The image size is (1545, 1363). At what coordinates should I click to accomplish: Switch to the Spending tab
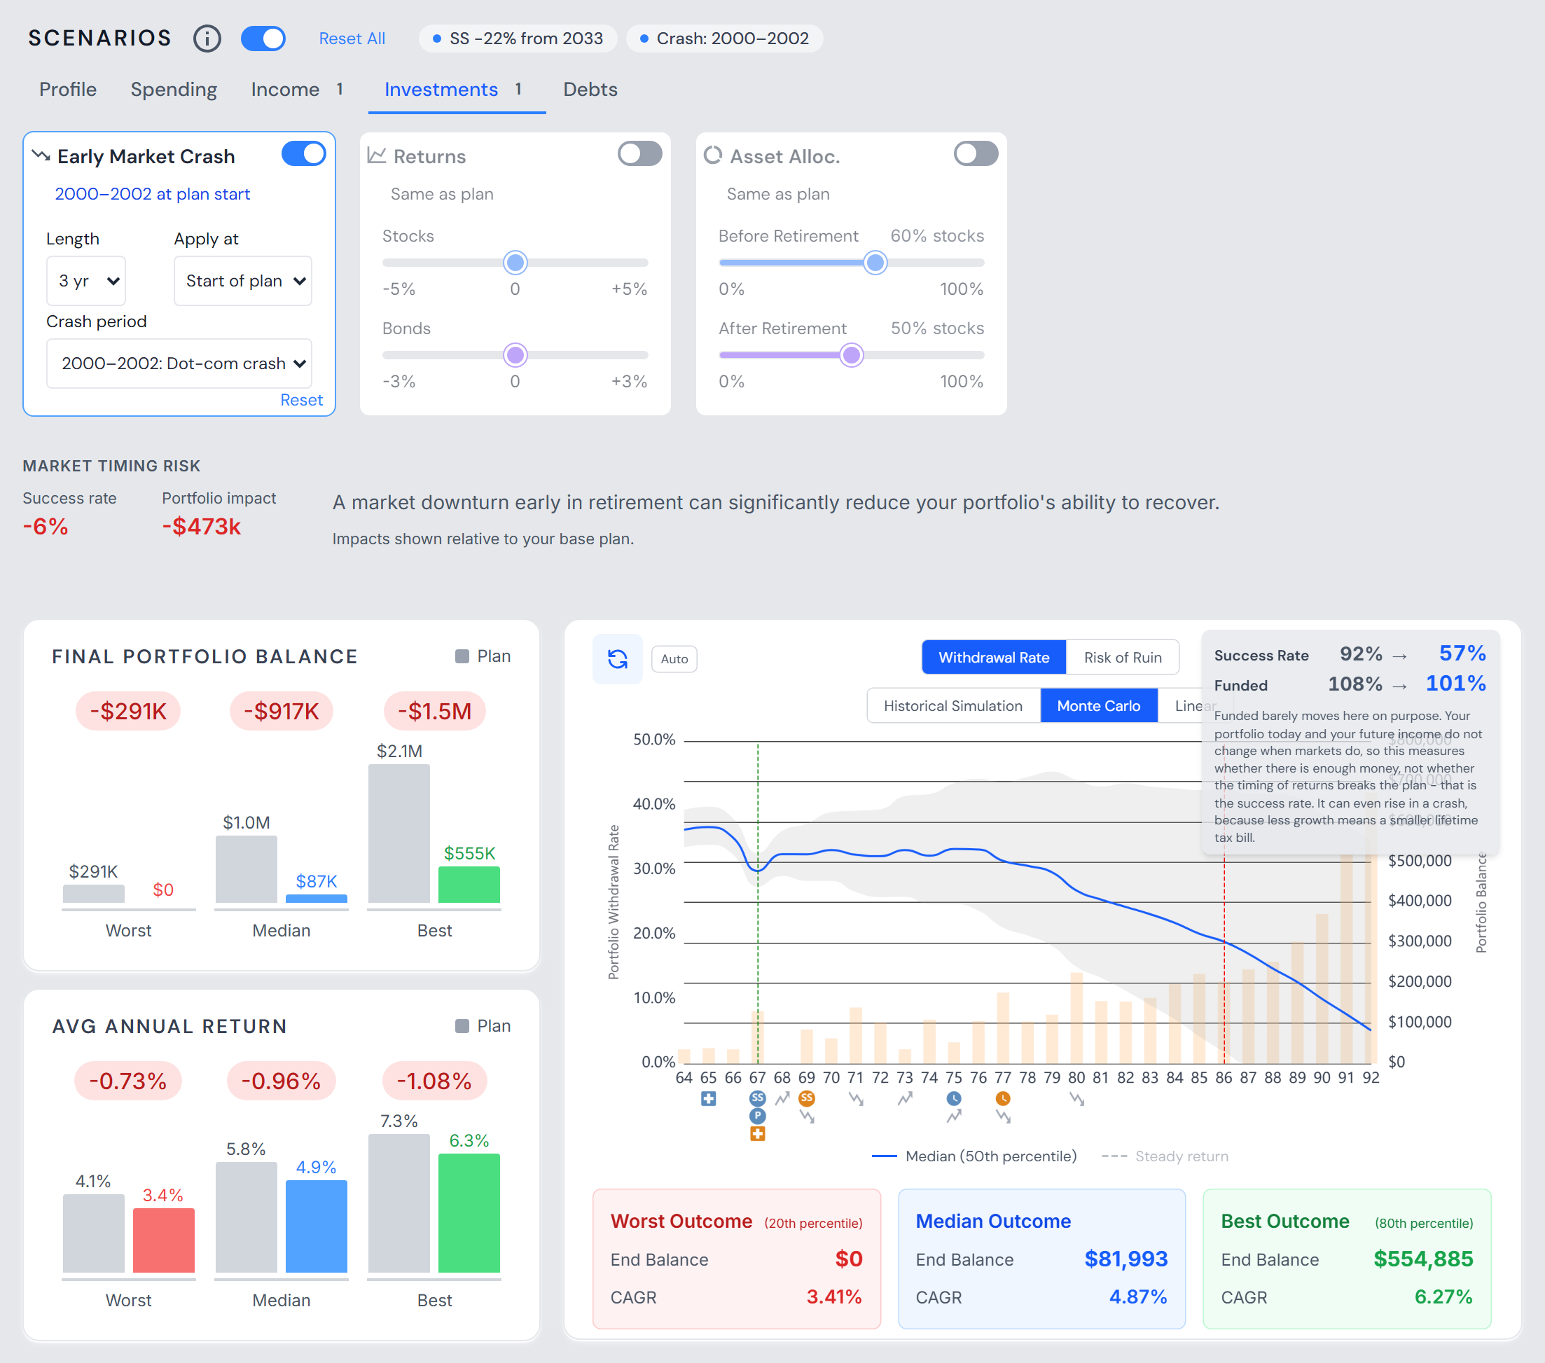(174, 89)
